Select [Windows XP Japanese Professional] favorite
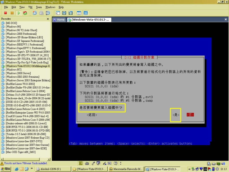This screenshot has width=229, height=172. coord(25,41)
